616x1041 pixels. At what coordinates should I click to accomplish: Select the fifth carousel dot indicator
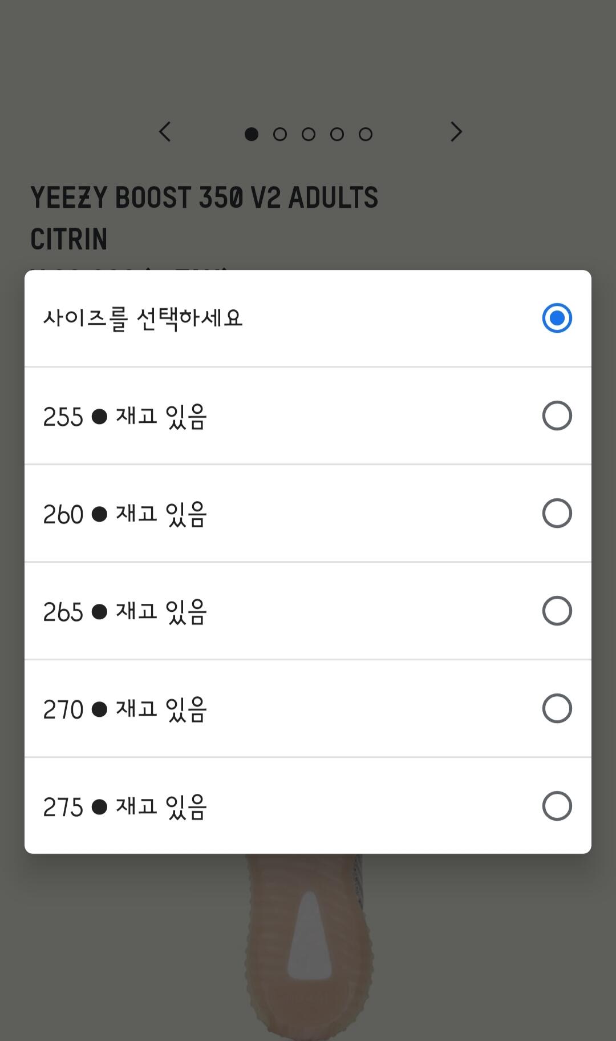pos(366,134)
